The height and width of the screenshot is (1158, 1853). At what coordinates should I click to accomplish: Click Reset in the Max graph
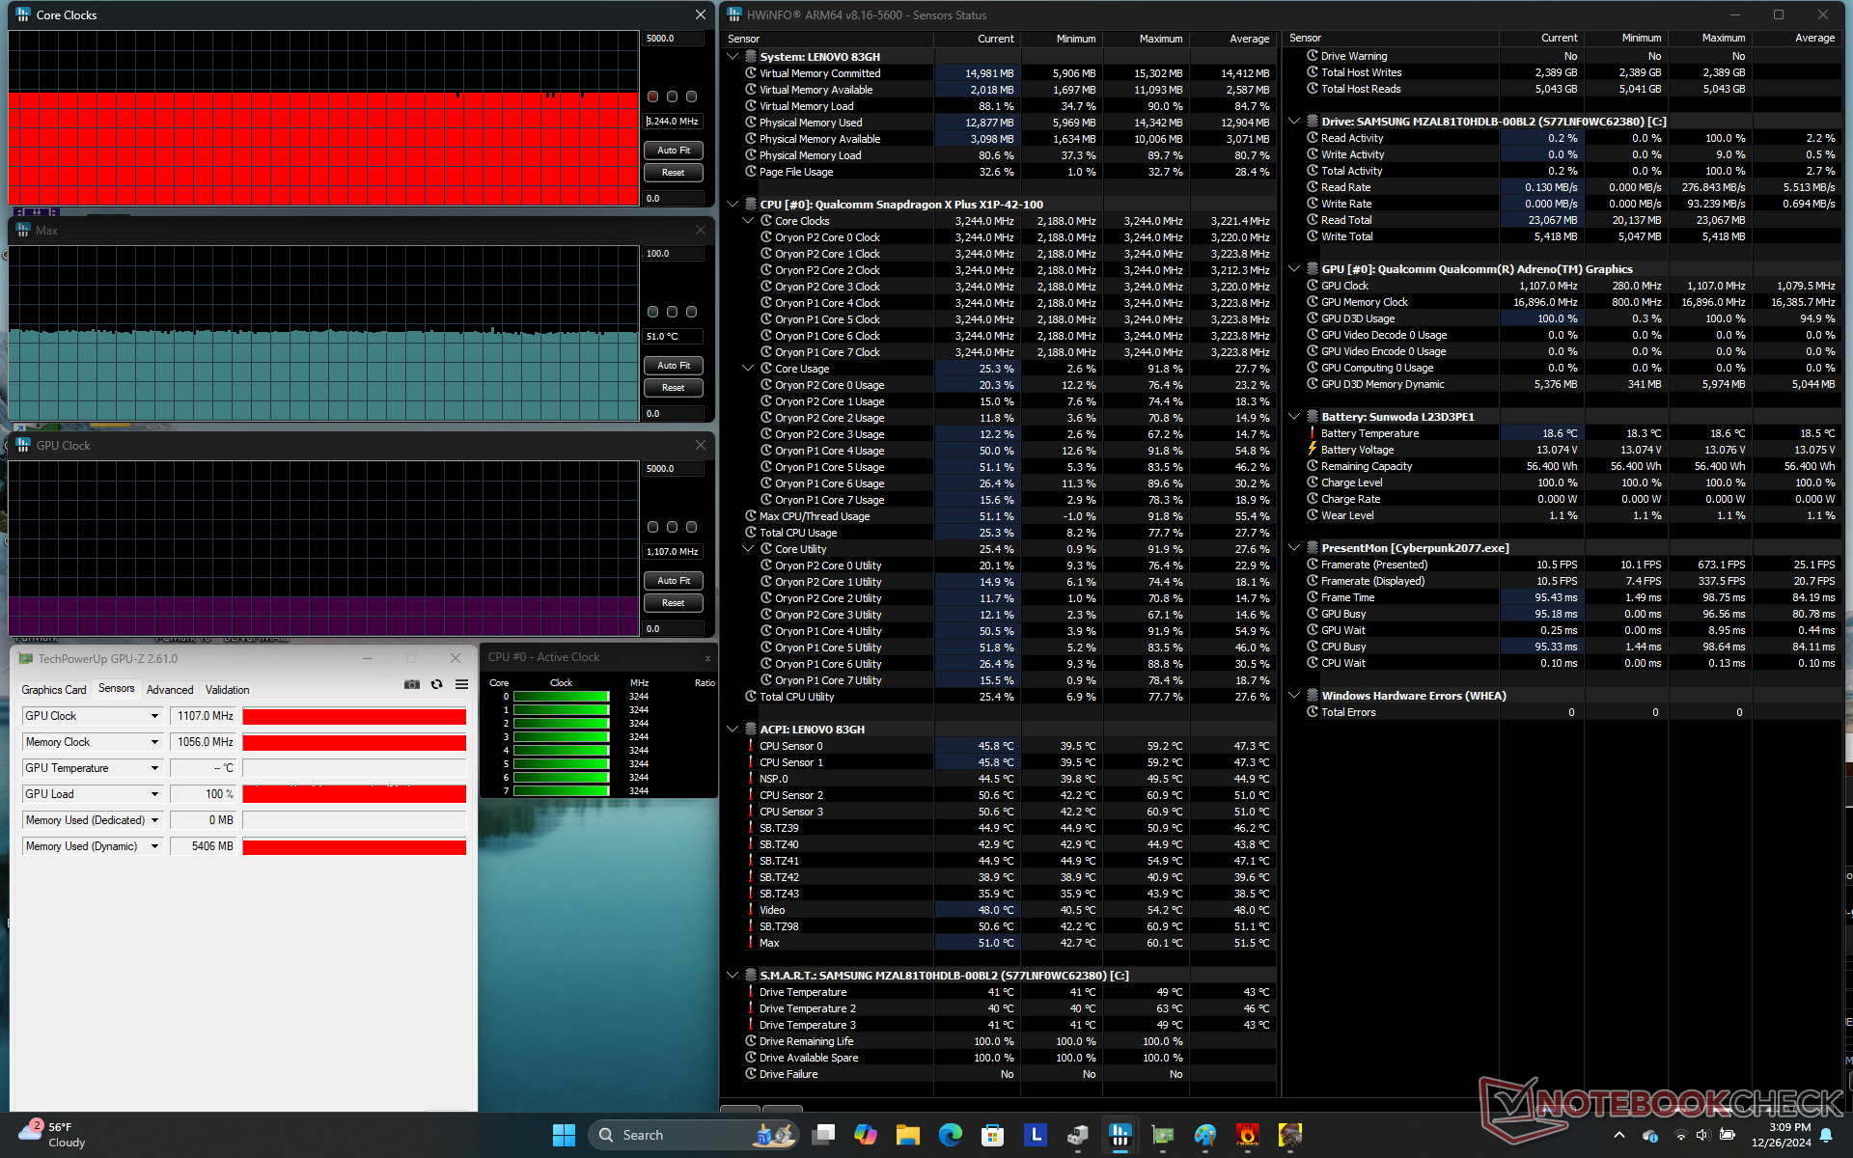coord(674,388)
